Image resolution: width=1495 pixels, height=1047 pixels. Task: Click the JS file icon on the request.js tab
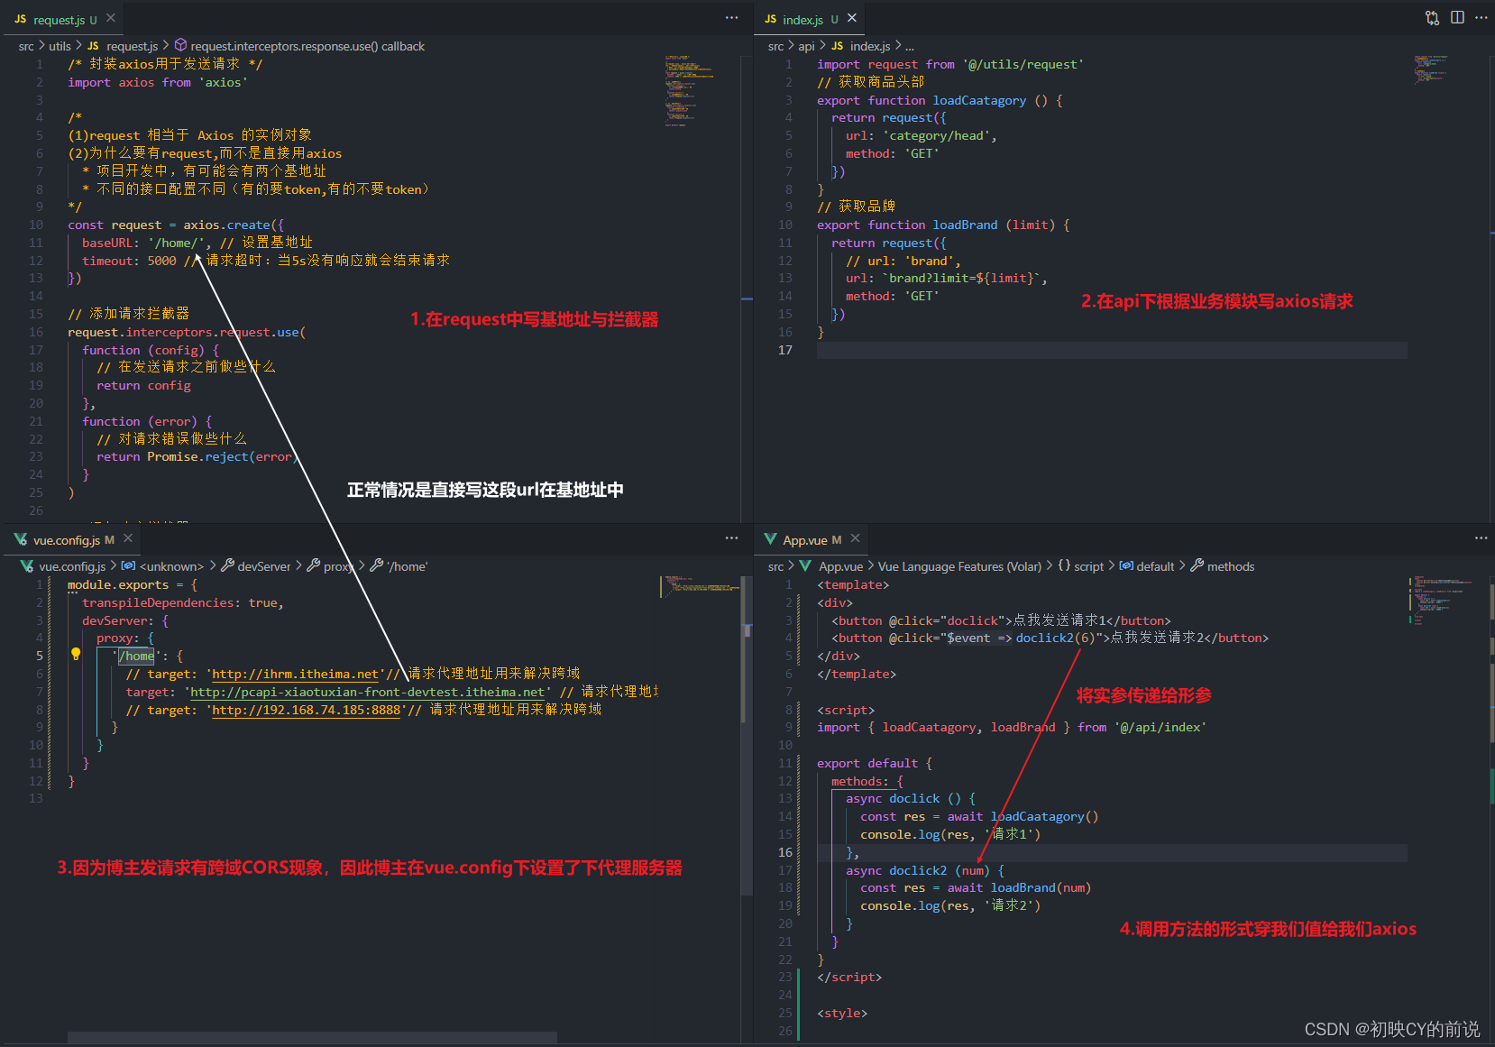click(x=20, y=18)
